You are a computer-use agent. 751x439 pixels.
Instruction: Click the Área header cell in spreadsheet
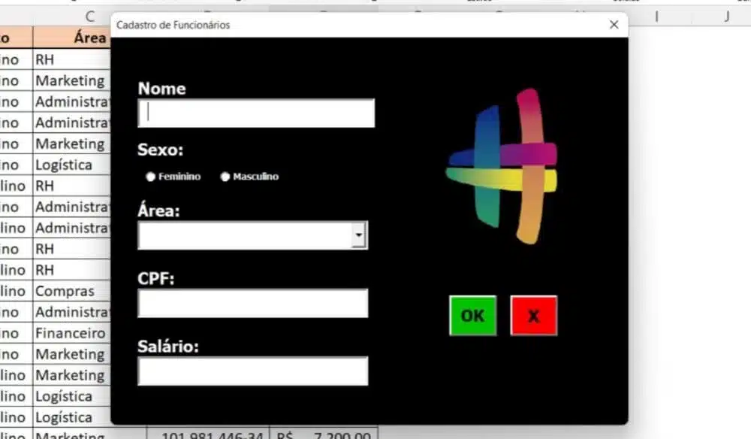click(x=72, y=38)
